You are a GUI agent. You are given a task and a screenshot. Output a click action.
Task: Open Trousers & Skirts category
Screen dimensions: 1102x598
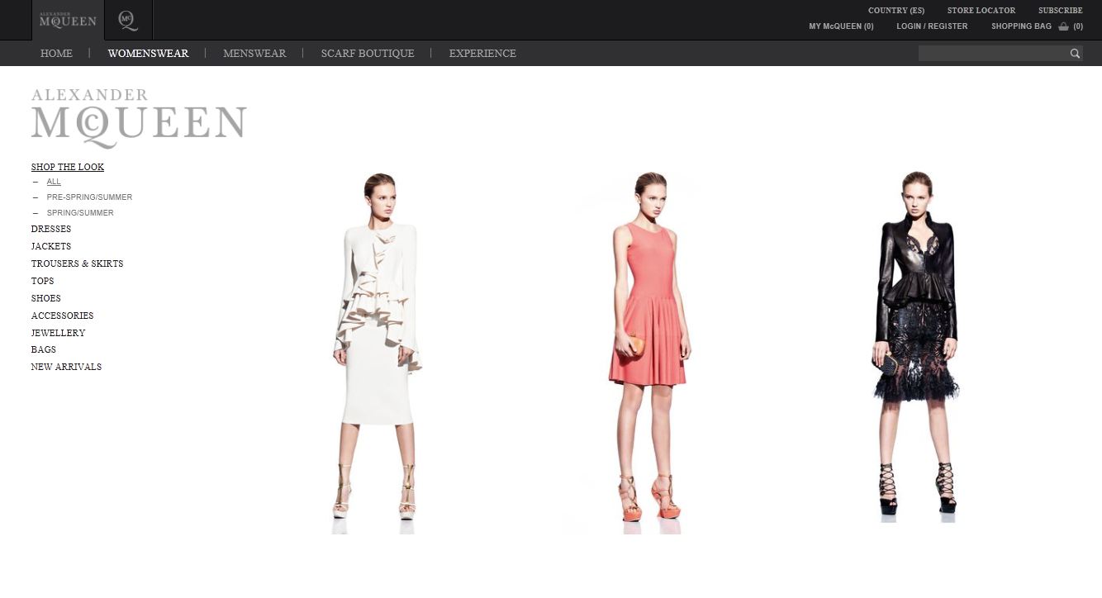click(77, 263)
